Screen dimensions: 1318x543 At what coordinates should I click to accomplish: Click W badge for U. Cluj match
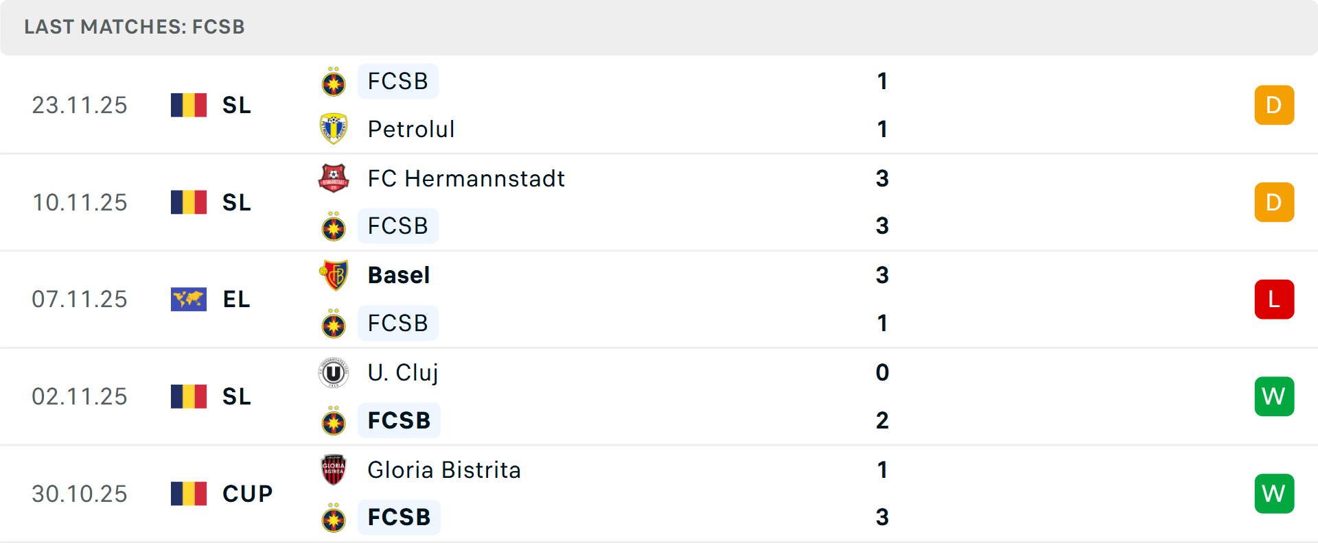1274,396
